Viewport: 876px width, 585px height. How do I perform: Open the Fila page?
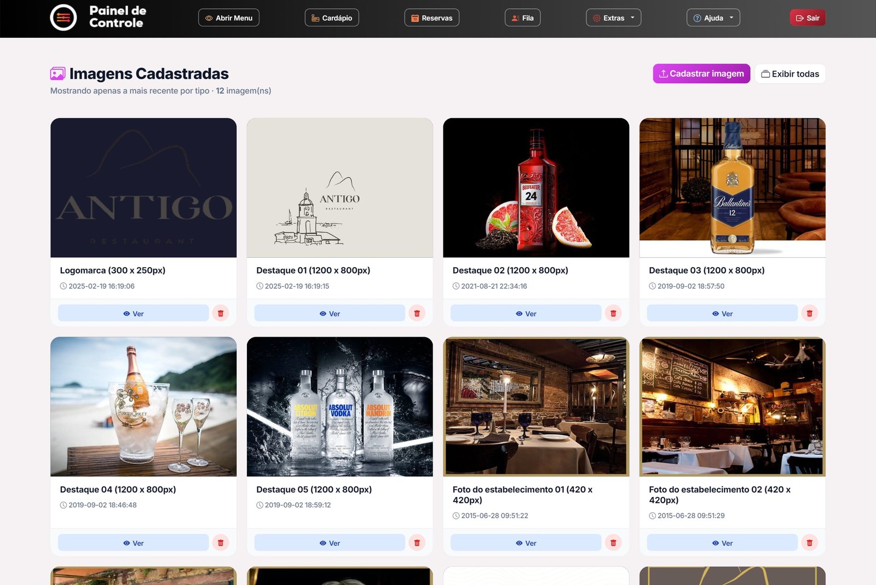click(523, 18)
